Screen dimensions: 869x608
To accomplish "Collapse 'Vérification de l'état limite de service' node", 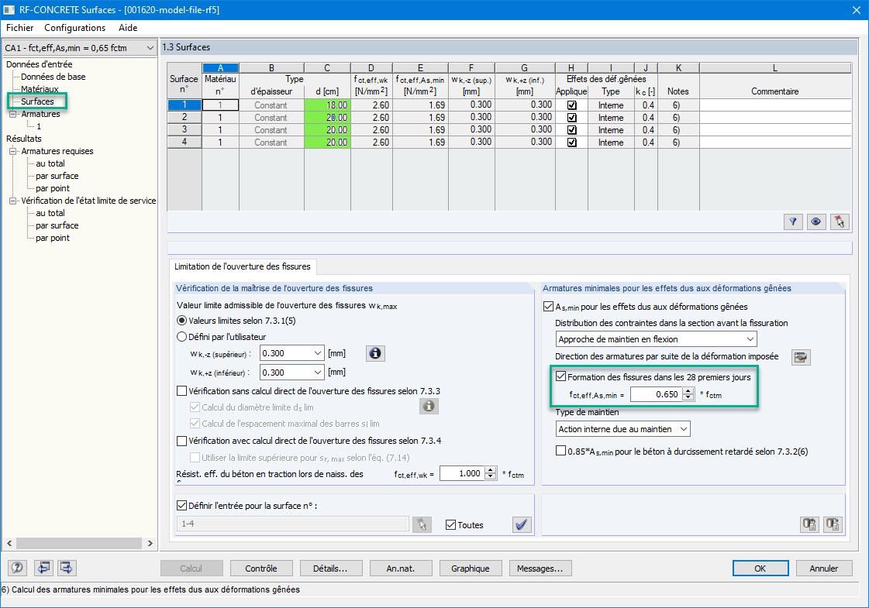I will tap(12, 201).
